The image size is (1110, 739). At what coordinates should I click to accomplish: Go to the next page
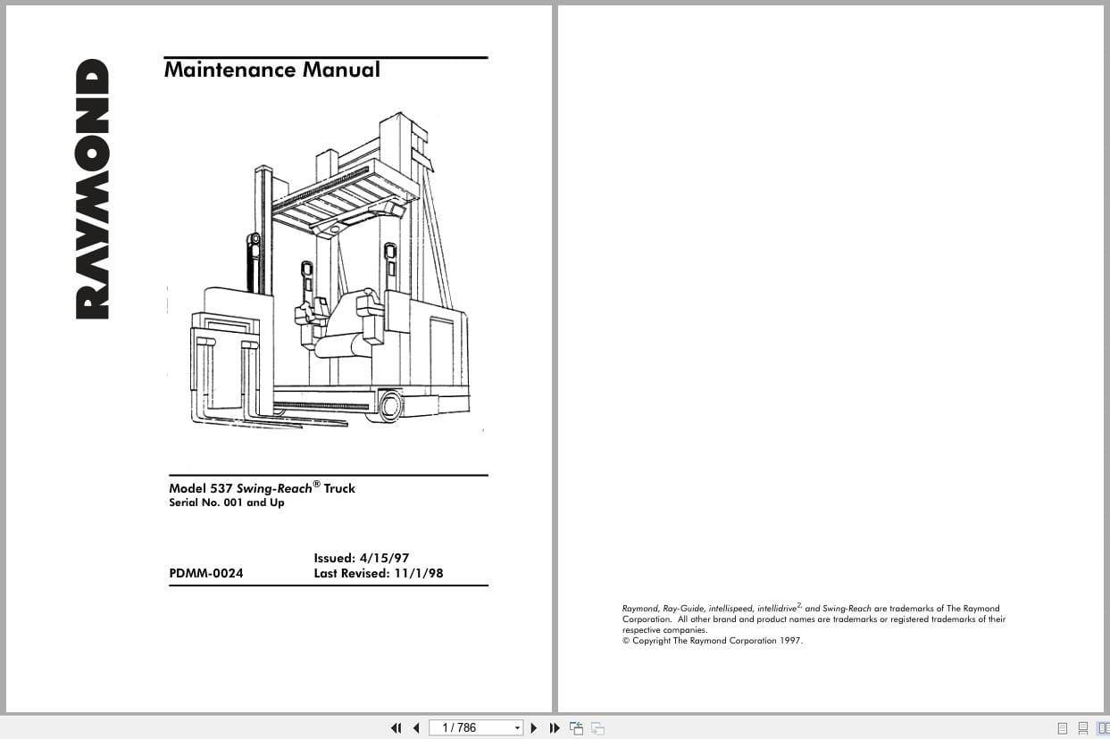534,728
